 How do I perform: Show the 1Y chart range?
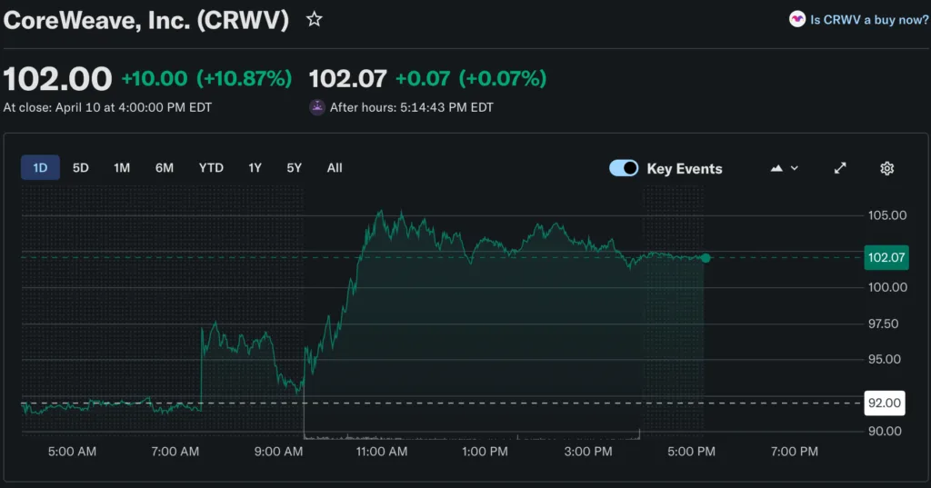[255, 168]
